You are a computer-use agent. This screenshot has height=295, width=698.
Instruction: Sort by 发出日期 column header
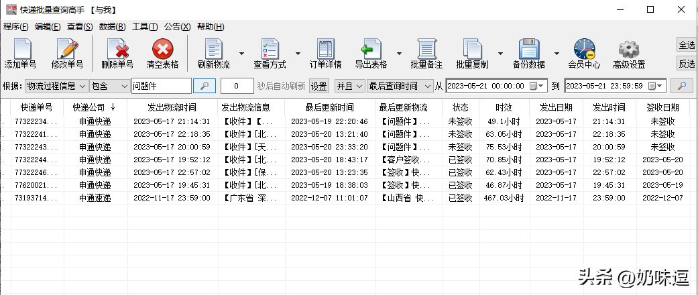click(x=556, y=107)
